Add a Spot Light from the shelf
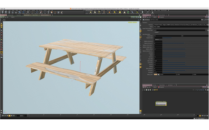 [95, 12]
